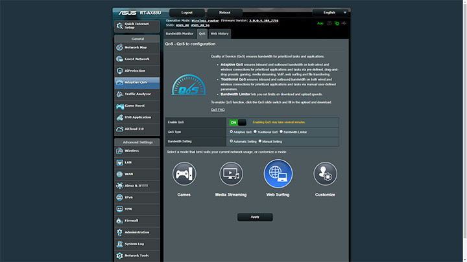This screenshot has width=467, height=262.
Task: Click the Reboot button
Action: click(225, 12)
